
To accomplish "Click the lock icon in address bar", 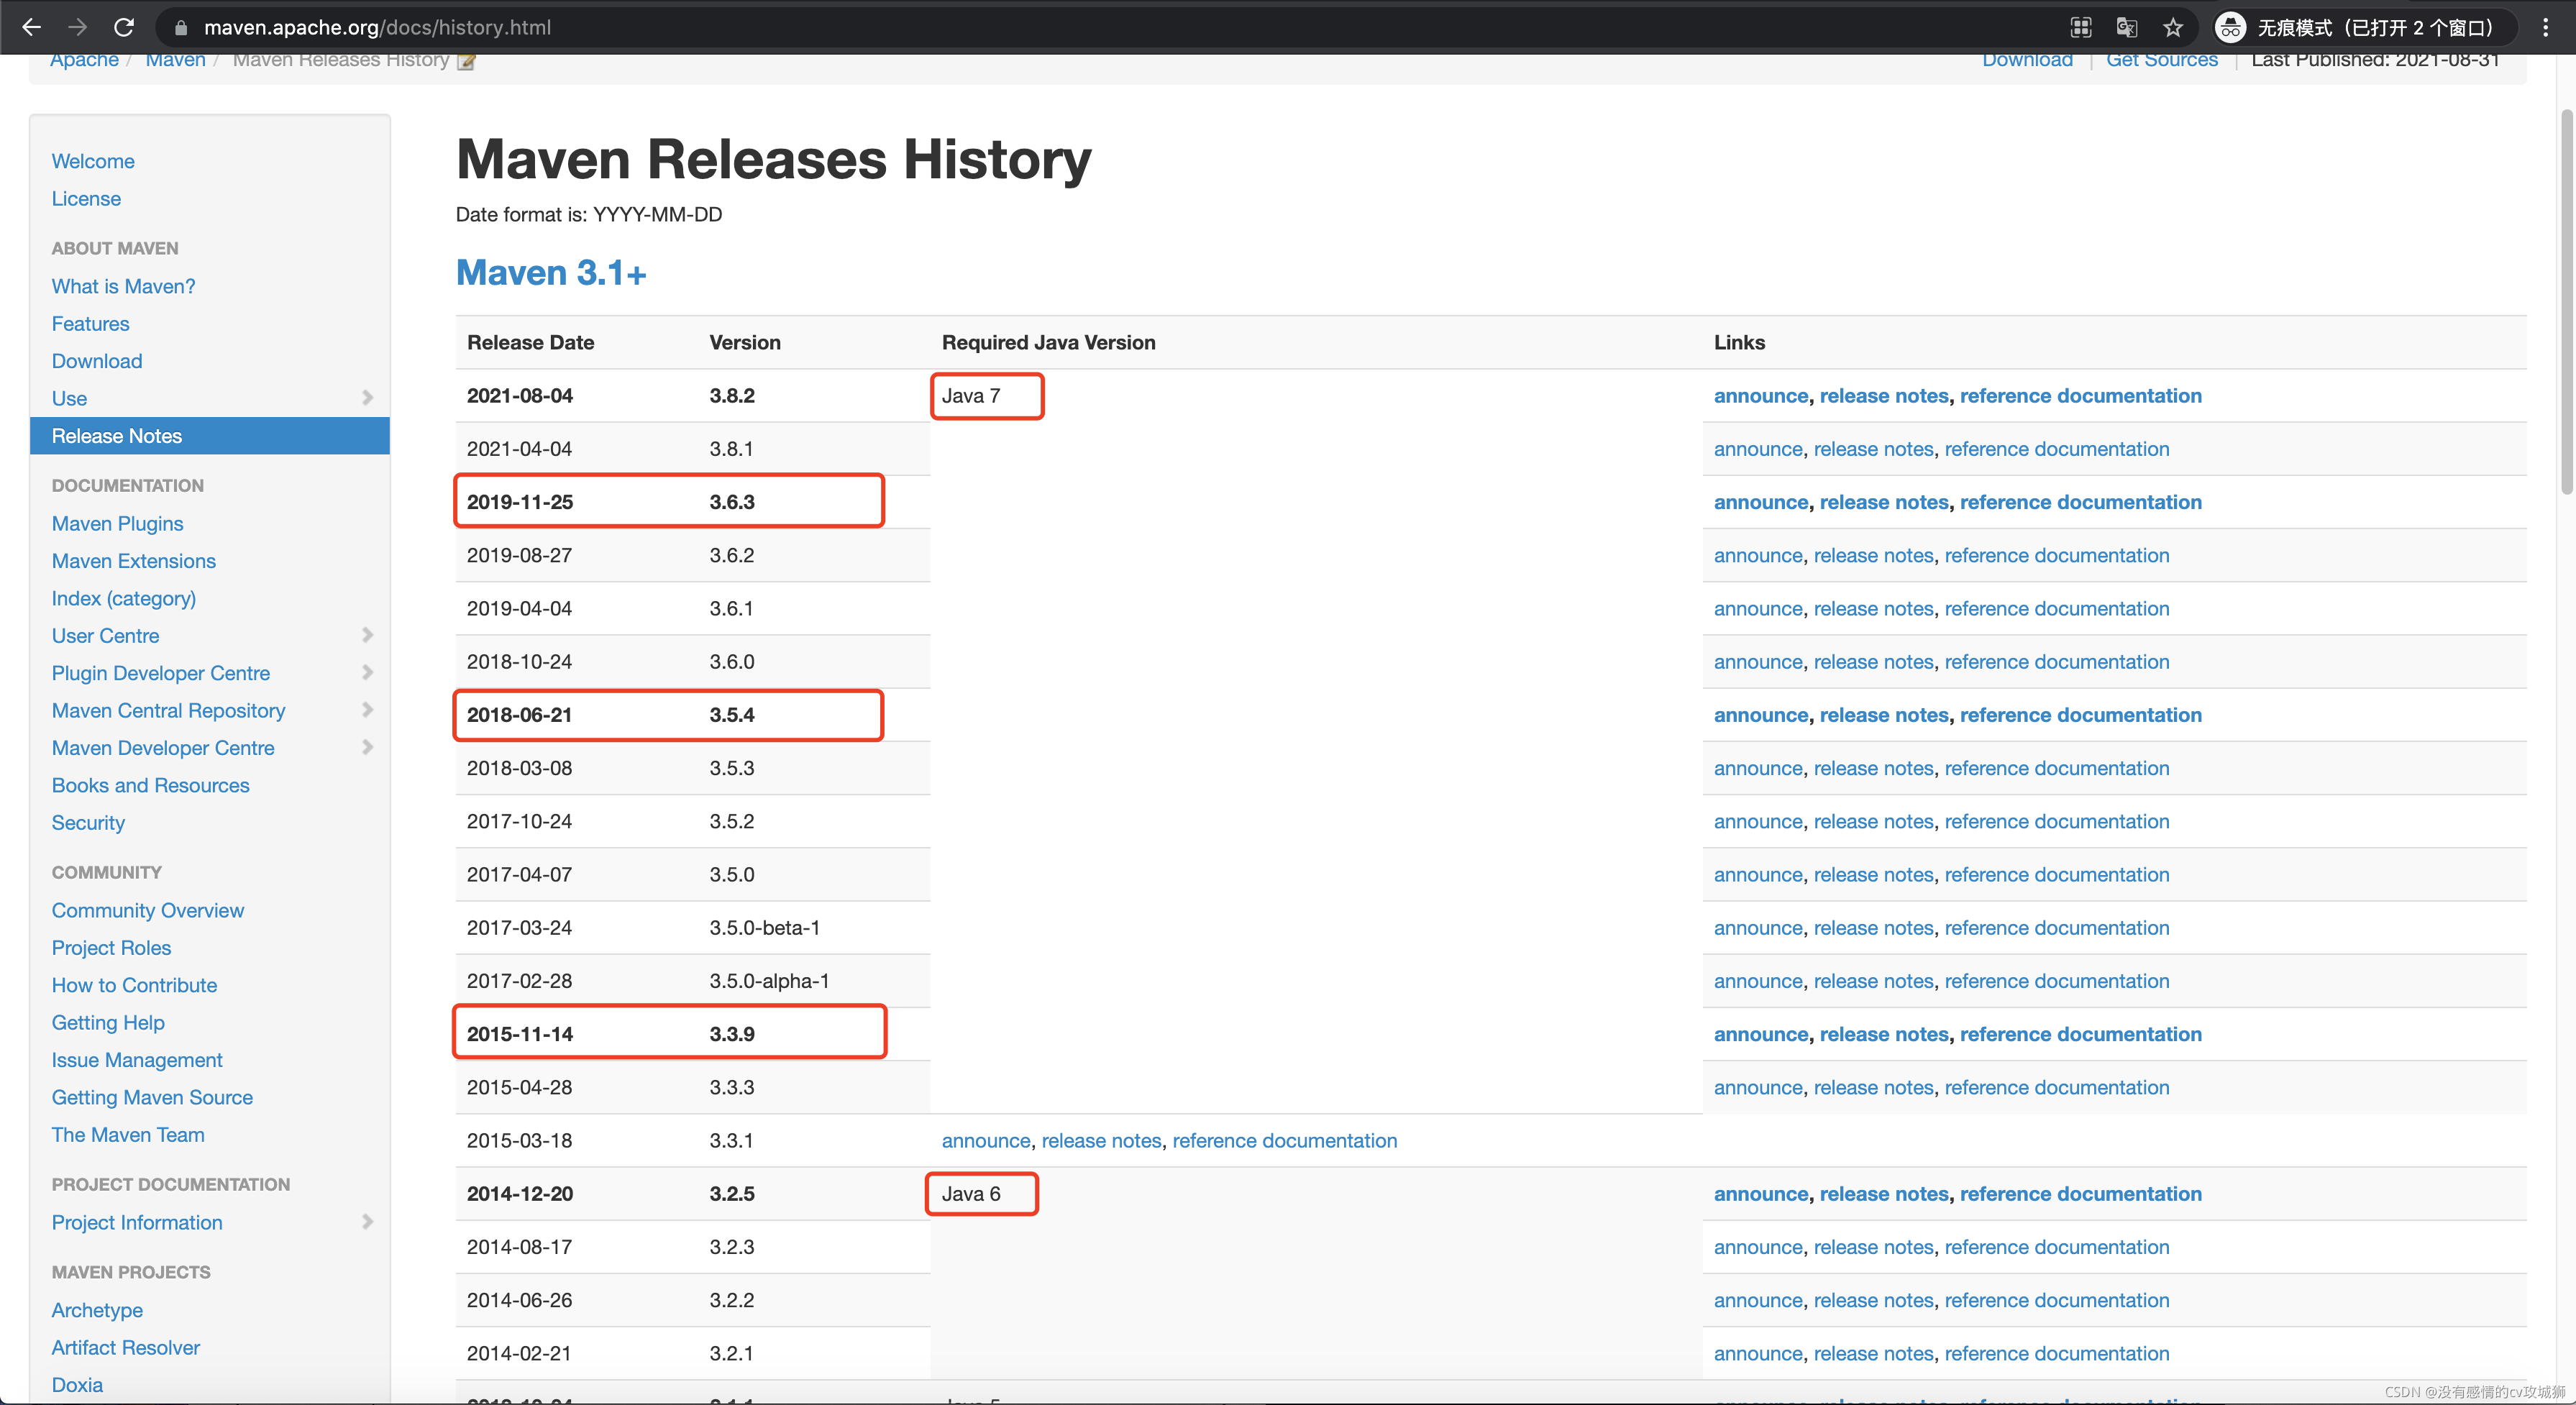I will [180, 28].
